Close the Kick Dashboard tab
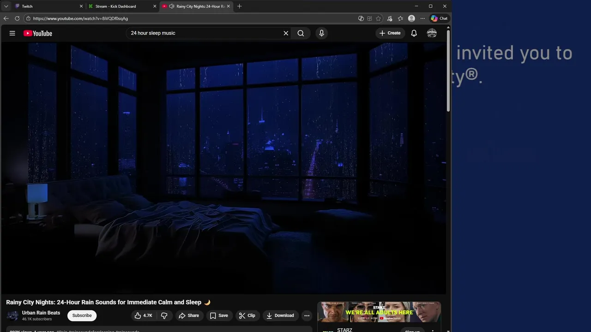Viewport: 591px width, 332px height. [x=155, y=6]
